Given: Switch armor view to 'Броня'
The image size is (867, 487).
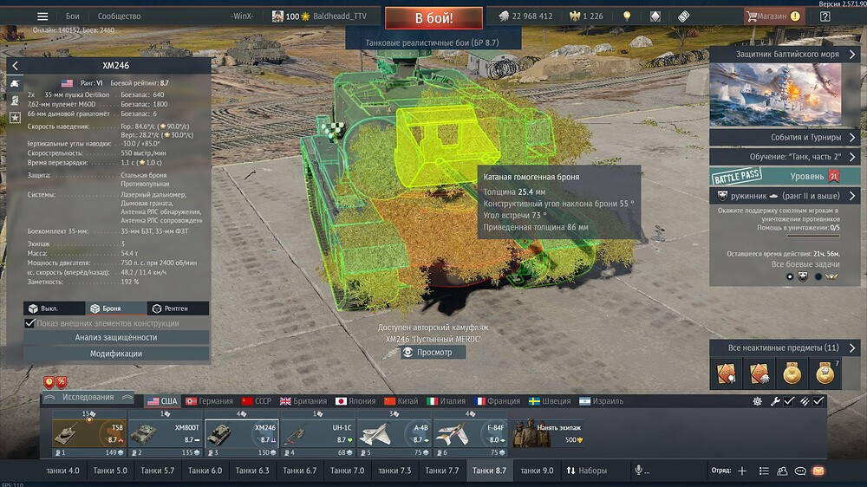Looking at the screenshot, I should click(116, 308).
